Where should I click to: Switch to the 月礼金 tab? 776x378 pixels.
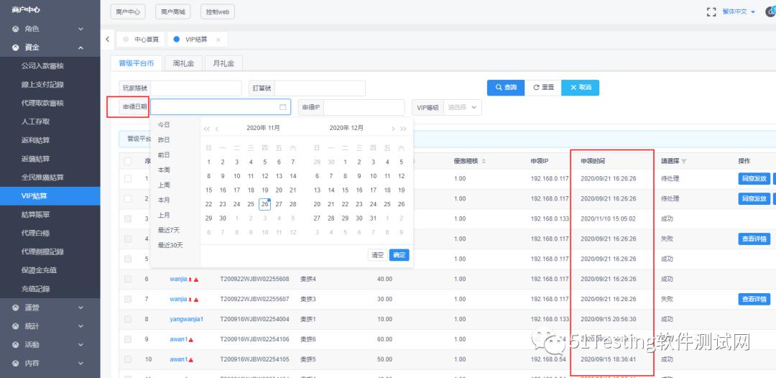(223, 64)
